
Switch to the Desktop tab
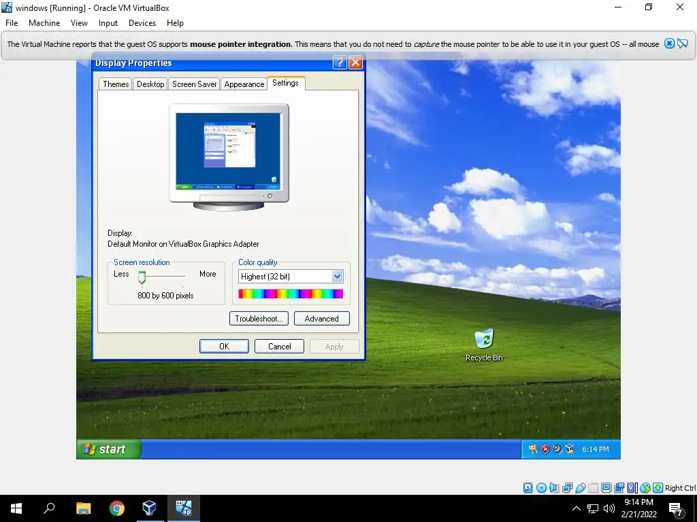coord(150,84)
